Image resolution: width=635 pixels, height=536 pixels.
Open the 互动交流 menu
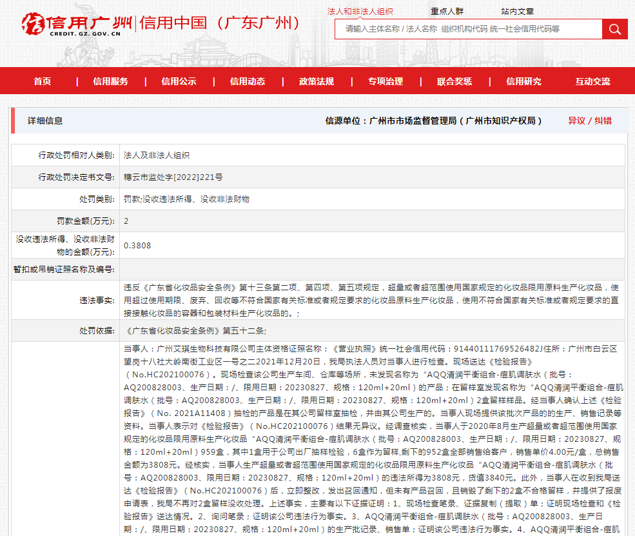coord(592,81)
